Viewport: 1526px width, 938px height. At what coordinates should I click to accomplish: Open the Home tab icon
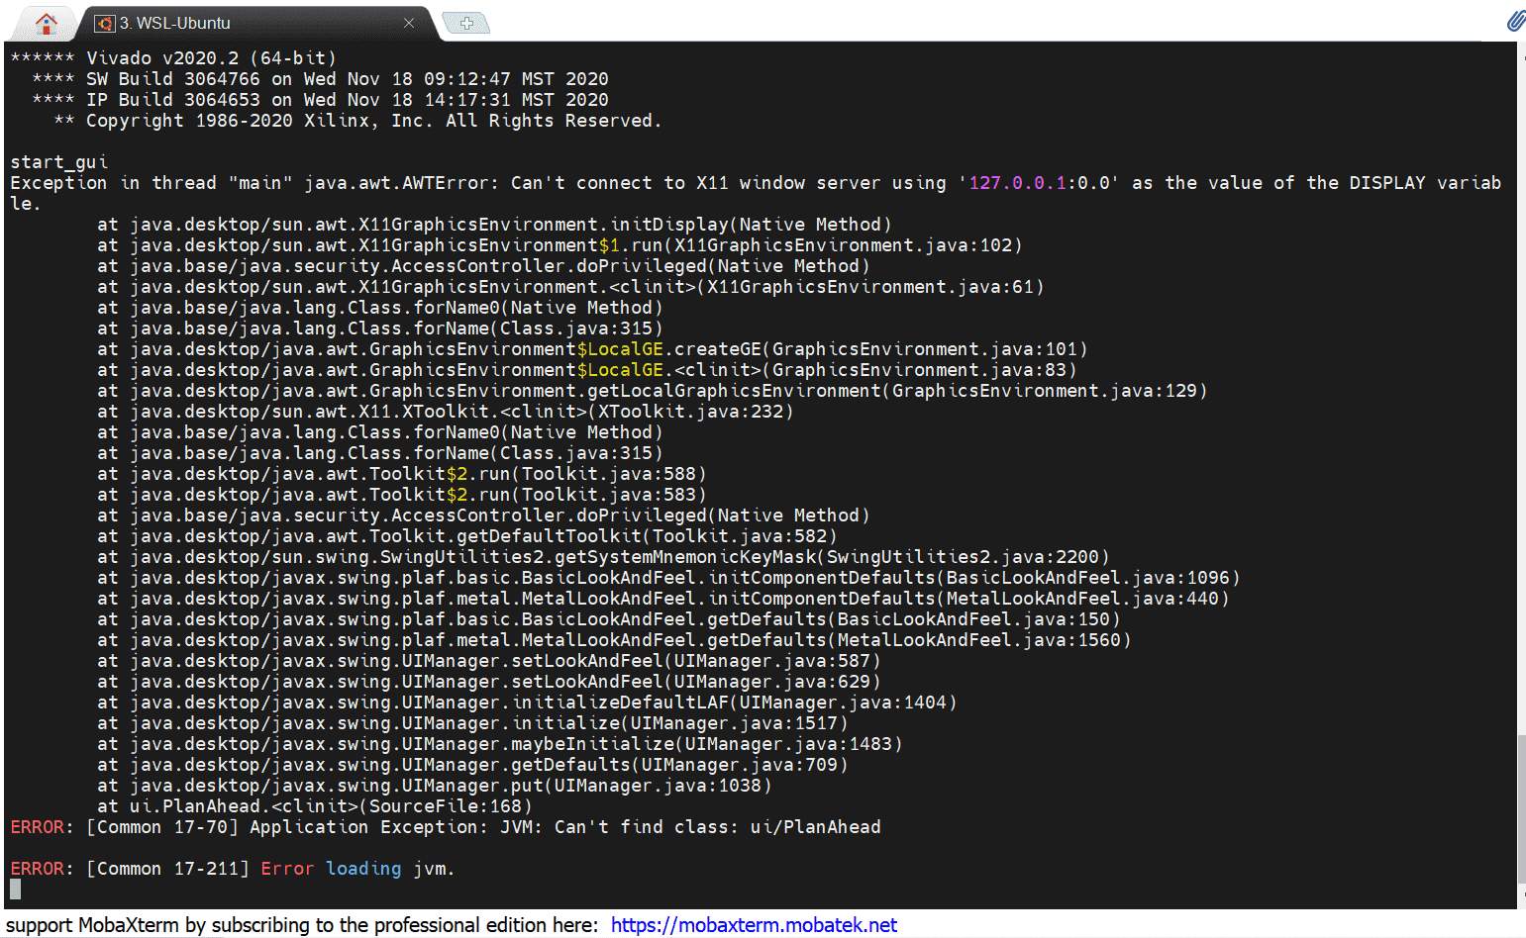point(47,23)
